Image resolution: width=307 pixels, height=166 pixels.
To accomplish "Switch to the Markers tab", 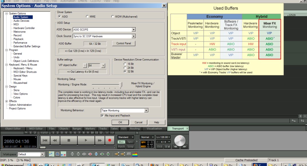I will (x=90, y=129).
